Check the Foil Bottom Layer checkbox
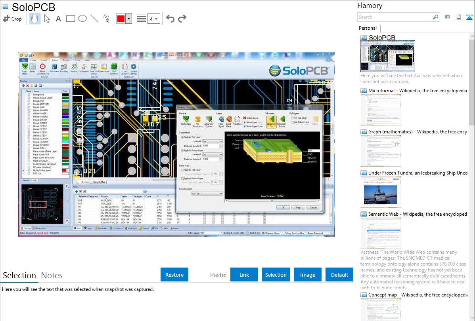The image size is (475, 321). 293,122
